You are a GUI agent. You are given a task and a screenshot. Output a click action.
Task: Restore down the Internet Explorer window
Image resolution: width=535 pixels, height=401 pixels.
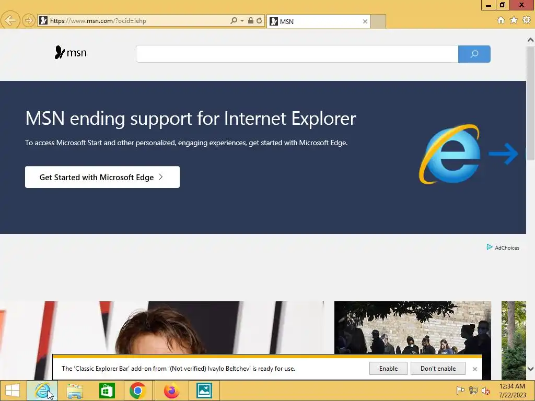coord(503,5)
